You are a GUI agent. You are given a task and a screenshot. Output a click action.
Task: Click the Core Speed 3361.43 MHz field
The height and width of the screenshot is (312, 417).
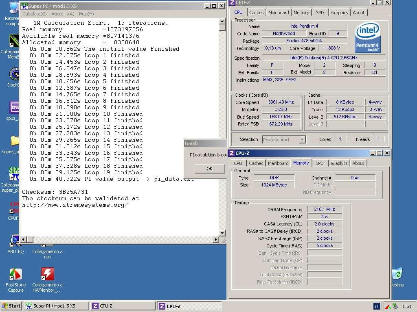281,102
